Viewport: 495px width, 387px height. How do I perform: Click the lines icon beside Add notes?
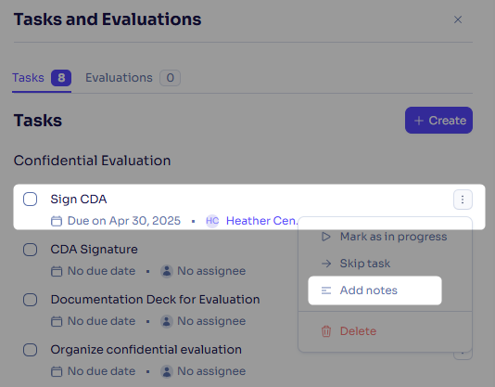pyautogui.click(x=325, y=290)
